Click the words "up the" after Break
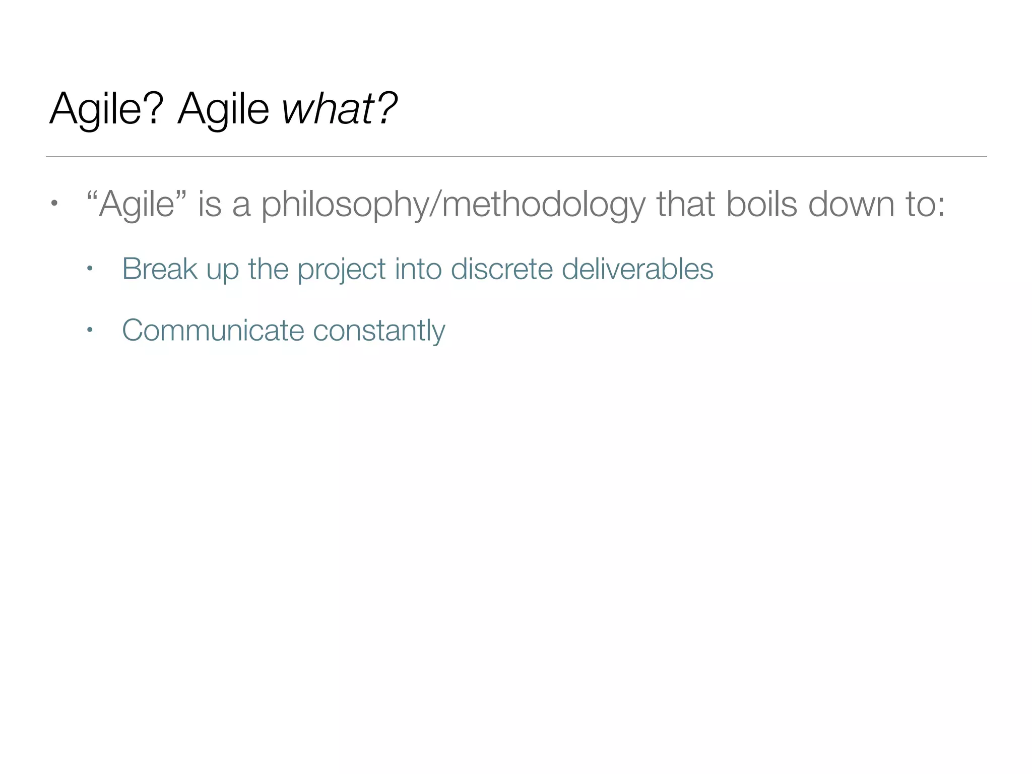This screenshot has height=774, width=1032. [x=246, y=269]
